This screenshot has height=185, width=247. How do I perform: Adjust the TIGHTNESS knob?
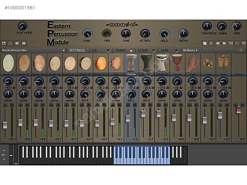click(x=207, y=26)
